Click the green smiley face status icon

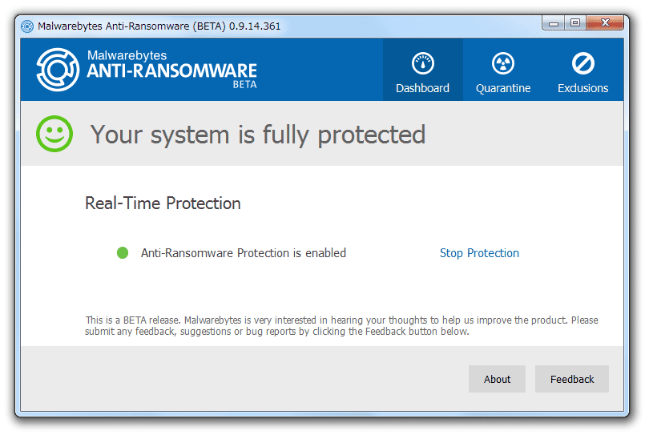(54, 134)
